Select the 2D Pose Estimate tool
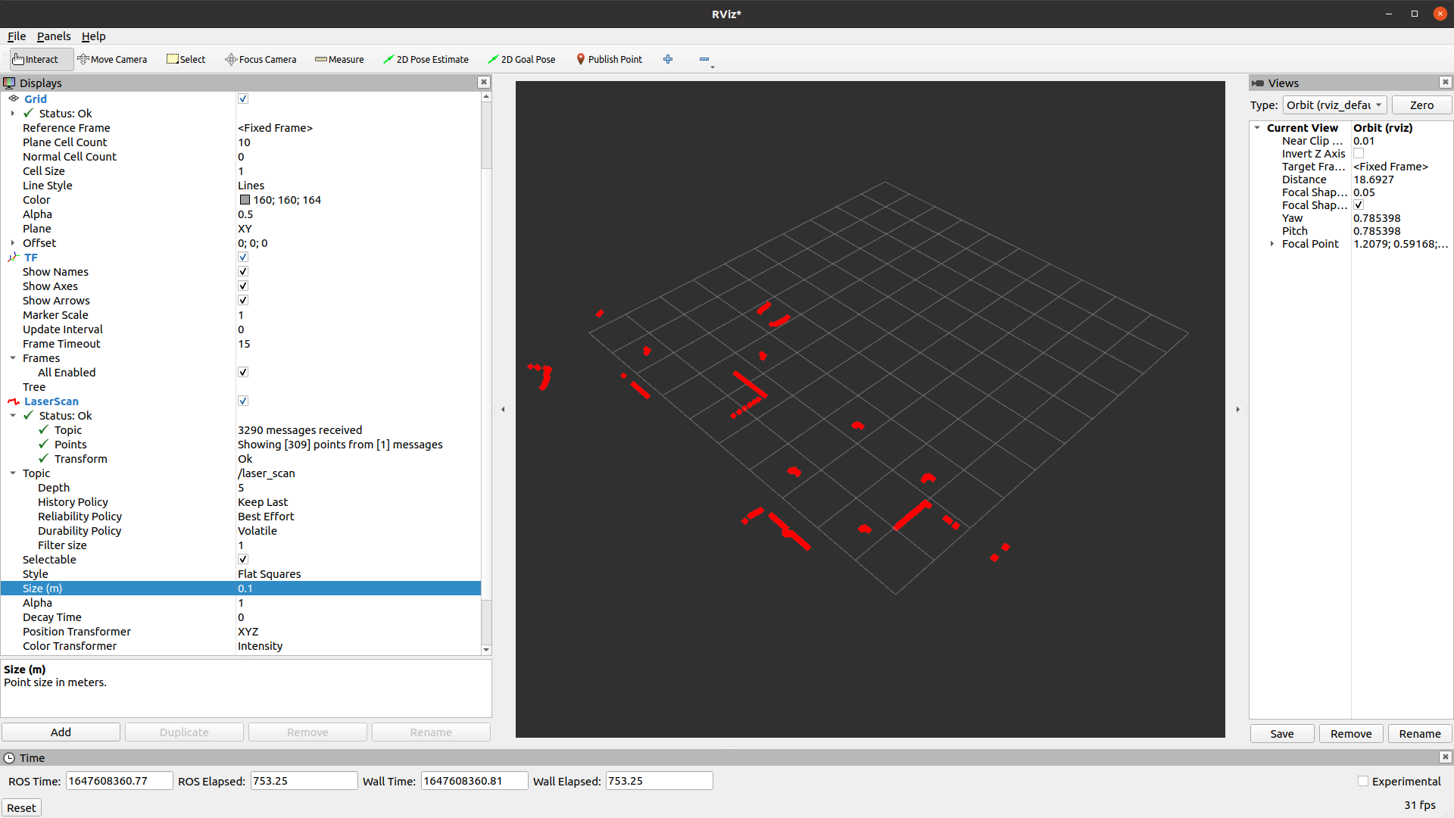This screenshot has height=818, width=1454. (x=426, y=59)
